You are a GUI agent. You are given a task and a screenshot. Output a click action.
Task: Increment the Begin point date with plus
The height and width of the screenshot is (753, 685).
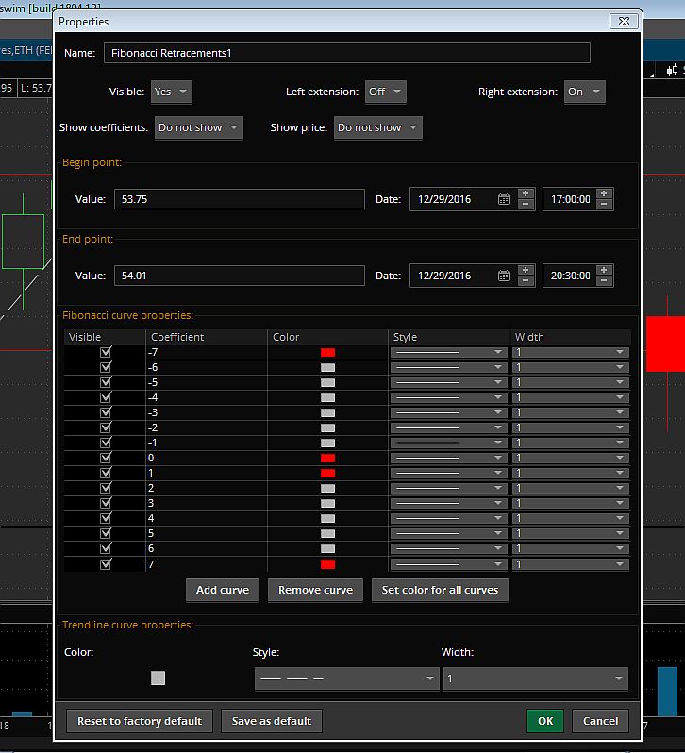pos(526,193)
